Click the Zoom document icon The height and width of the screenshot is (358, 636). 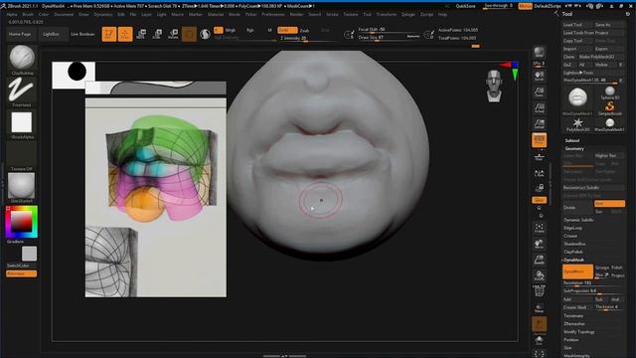pos(539,92)
